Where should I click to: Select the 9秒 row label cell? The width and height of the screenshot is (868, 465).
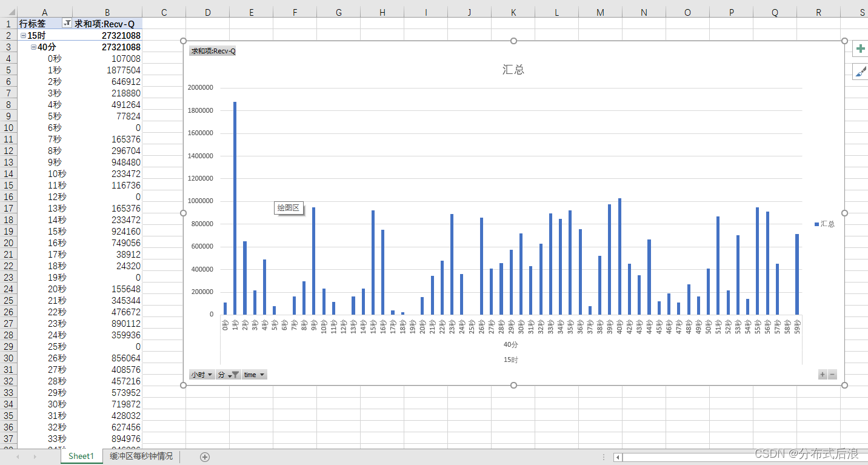pyautogui.click(x=44, y=162)
